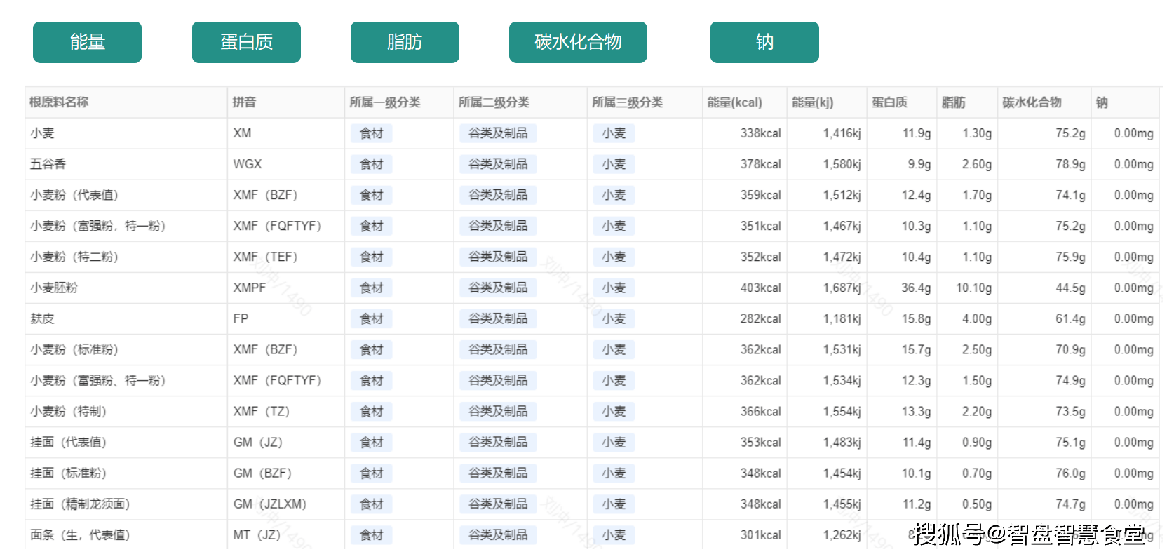The width and height of the screenshot is (1174, 559).
Task: Click the 76.0g carbohydrate value
Action: click(x=1070, y=473)
